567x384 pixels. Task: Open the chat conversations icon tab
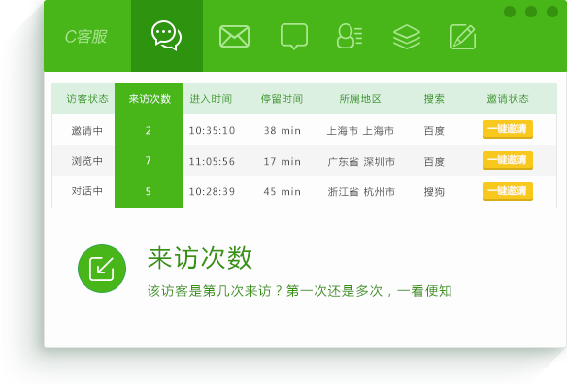point(166,36)
